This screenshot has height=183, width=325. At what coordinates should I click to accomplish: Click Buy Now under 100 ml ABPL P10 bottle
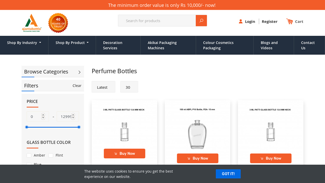tap(197, 158)
